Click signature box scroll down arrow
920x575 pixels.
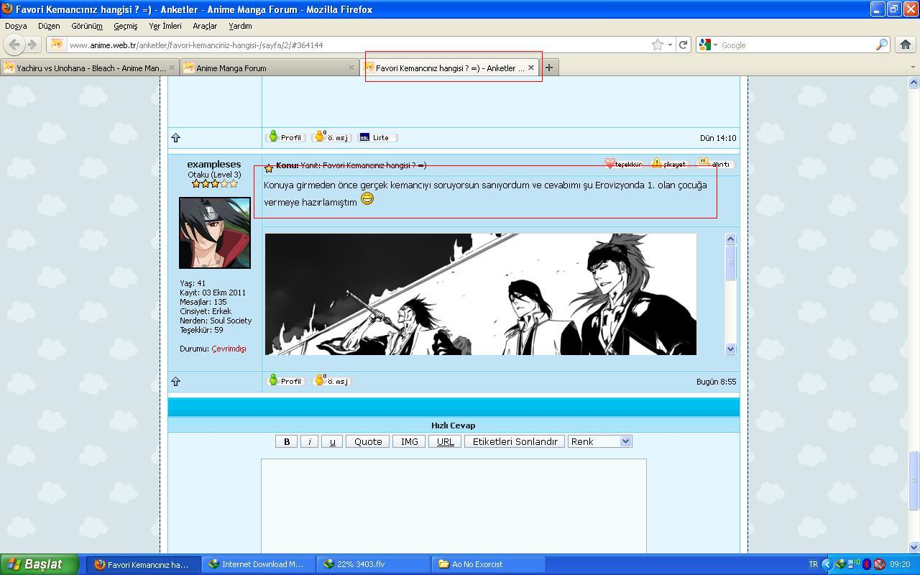[x=731, y=349]
